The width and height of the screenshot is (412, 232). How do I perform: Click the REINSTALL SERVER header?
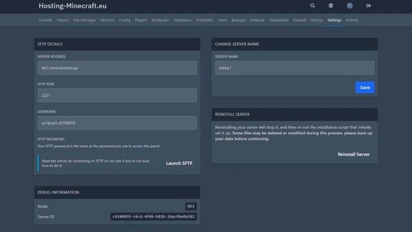pyautogui.click(x=295, y=115)
